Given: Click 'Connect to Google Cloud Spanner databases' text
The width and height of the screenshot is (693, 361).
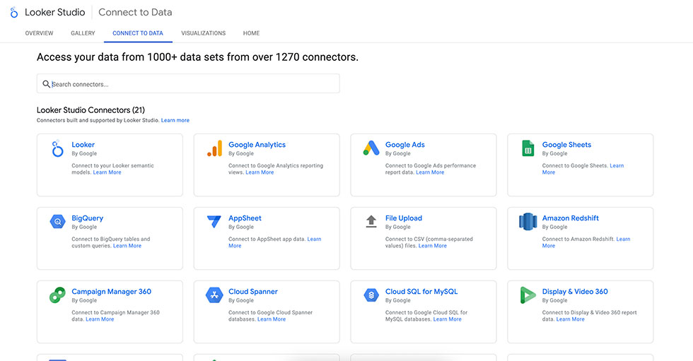Looking at the screenshot, I should pos(270,316).
